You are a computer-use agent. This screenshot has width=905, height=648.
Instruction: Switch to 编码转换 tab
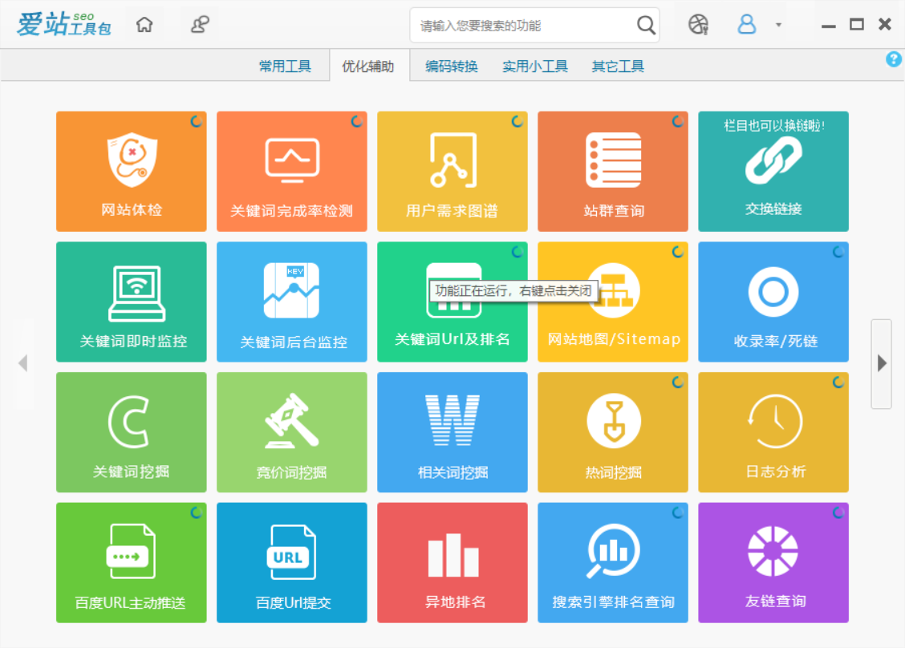point(452,67)
